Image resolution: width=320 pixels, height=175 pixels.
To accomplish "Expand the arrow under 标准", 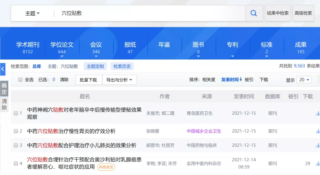I will click(x=267, y=56).
